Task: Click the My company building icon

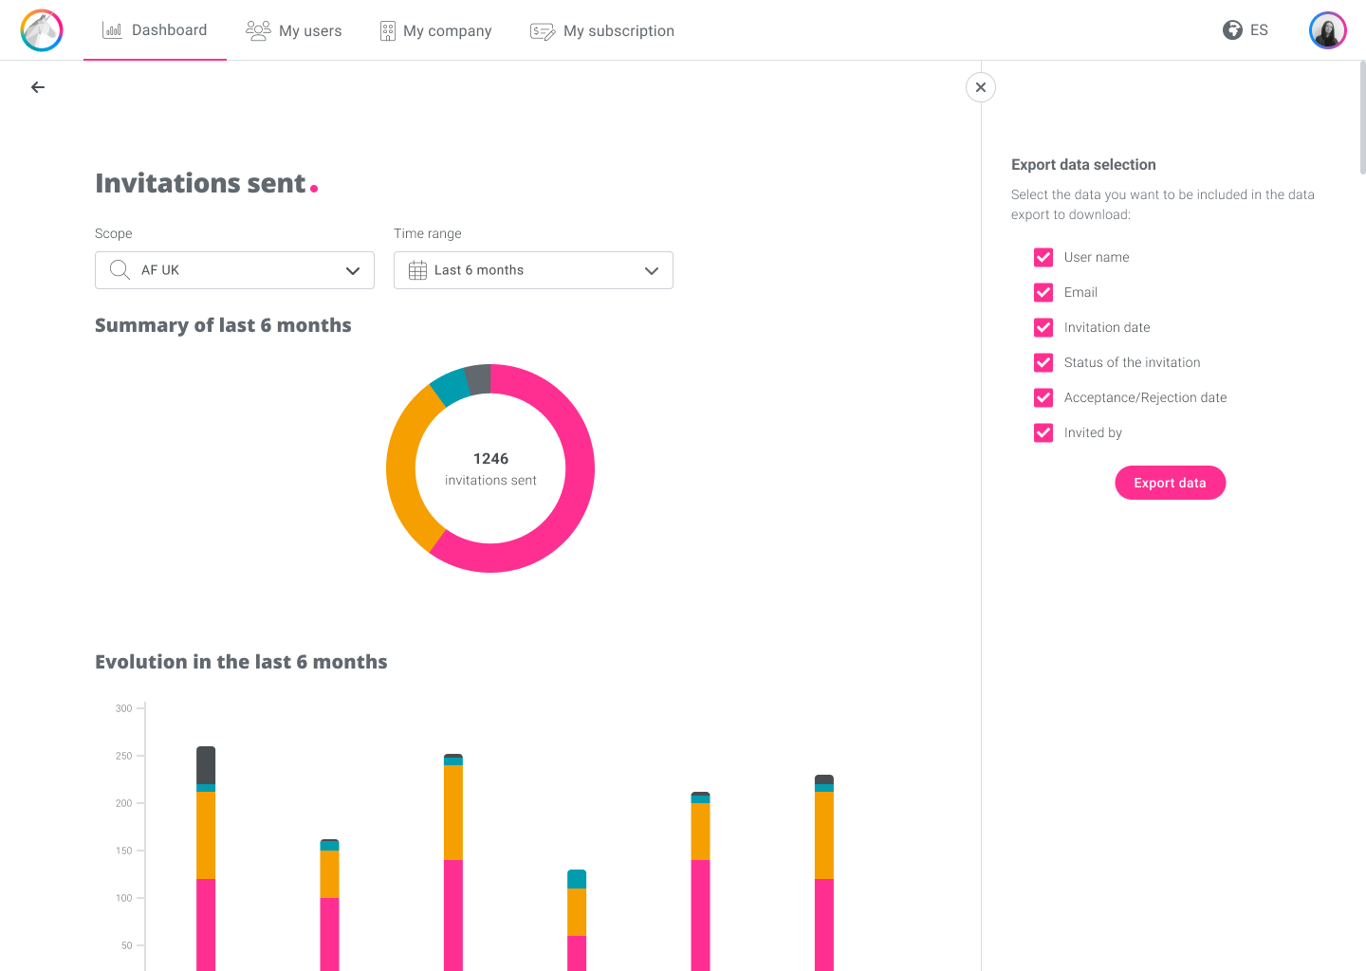Action: [388, 31]
